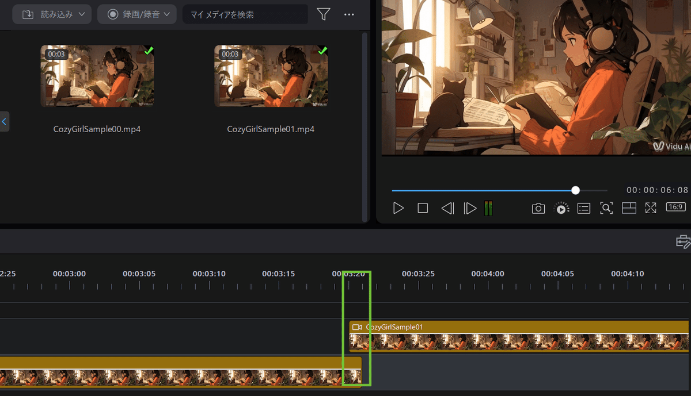Click the preview zoom magnifier icon
The image size is (691, 396).
(606, 208)
